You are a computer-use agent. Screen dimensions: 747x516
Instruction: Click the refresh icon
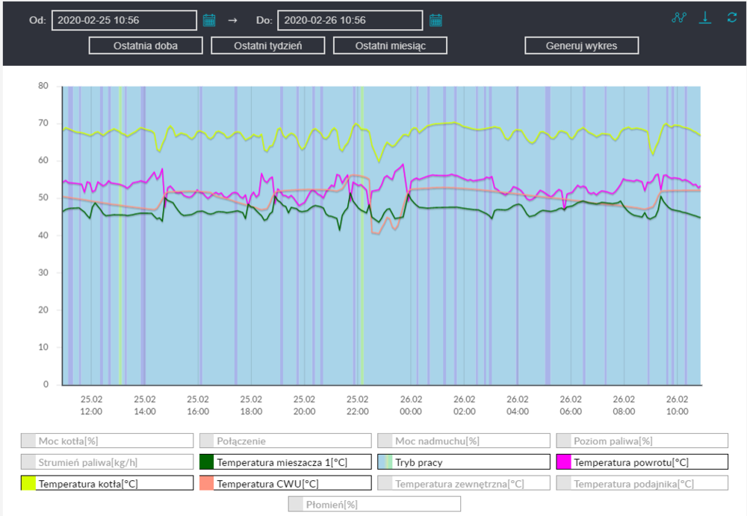click(x=731, y=18)
